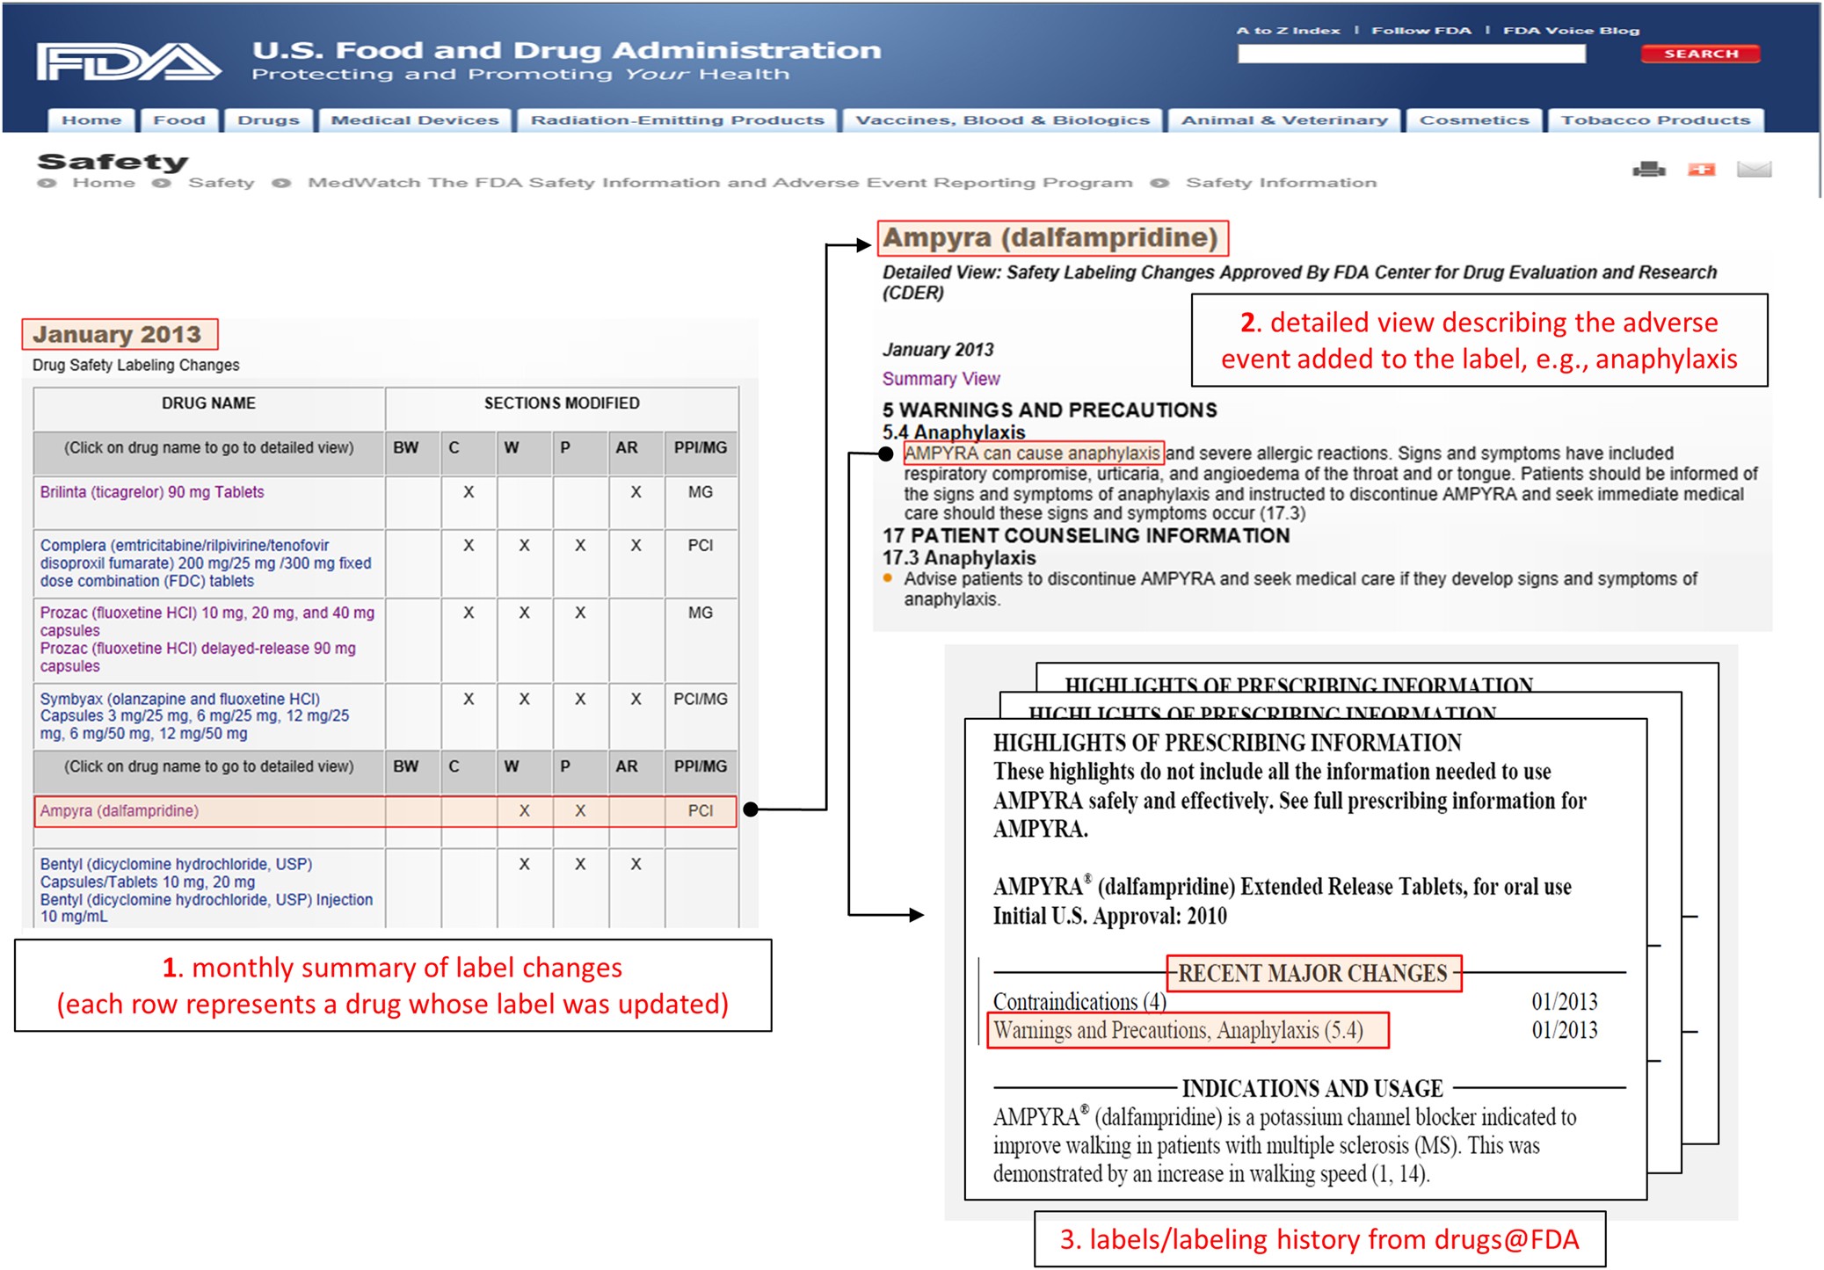The width and height of the screenshot is (1824, 1270).
Task: Open Brilinta (ticagrelor) 90 mg Tablets link
Action: (x=152, y=492)
